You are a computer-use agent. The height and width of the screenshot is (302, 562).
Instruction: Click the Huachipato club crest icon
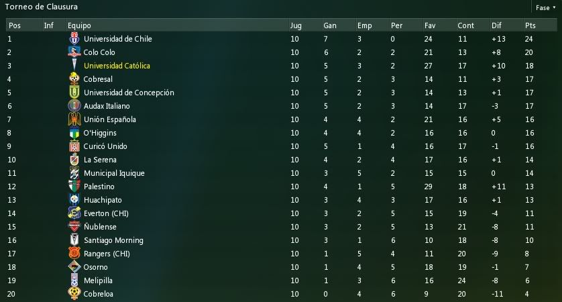pyautogui.click(x=74, y=200)
